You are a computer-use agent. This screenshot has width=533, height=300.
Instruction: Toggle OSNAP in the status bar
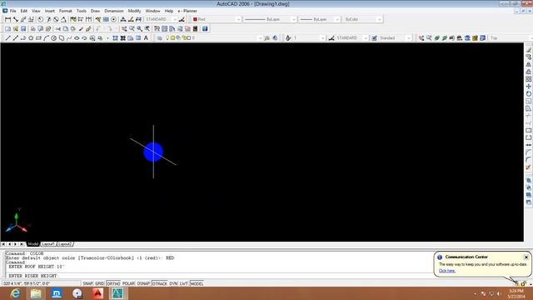[x=143, y=283]
